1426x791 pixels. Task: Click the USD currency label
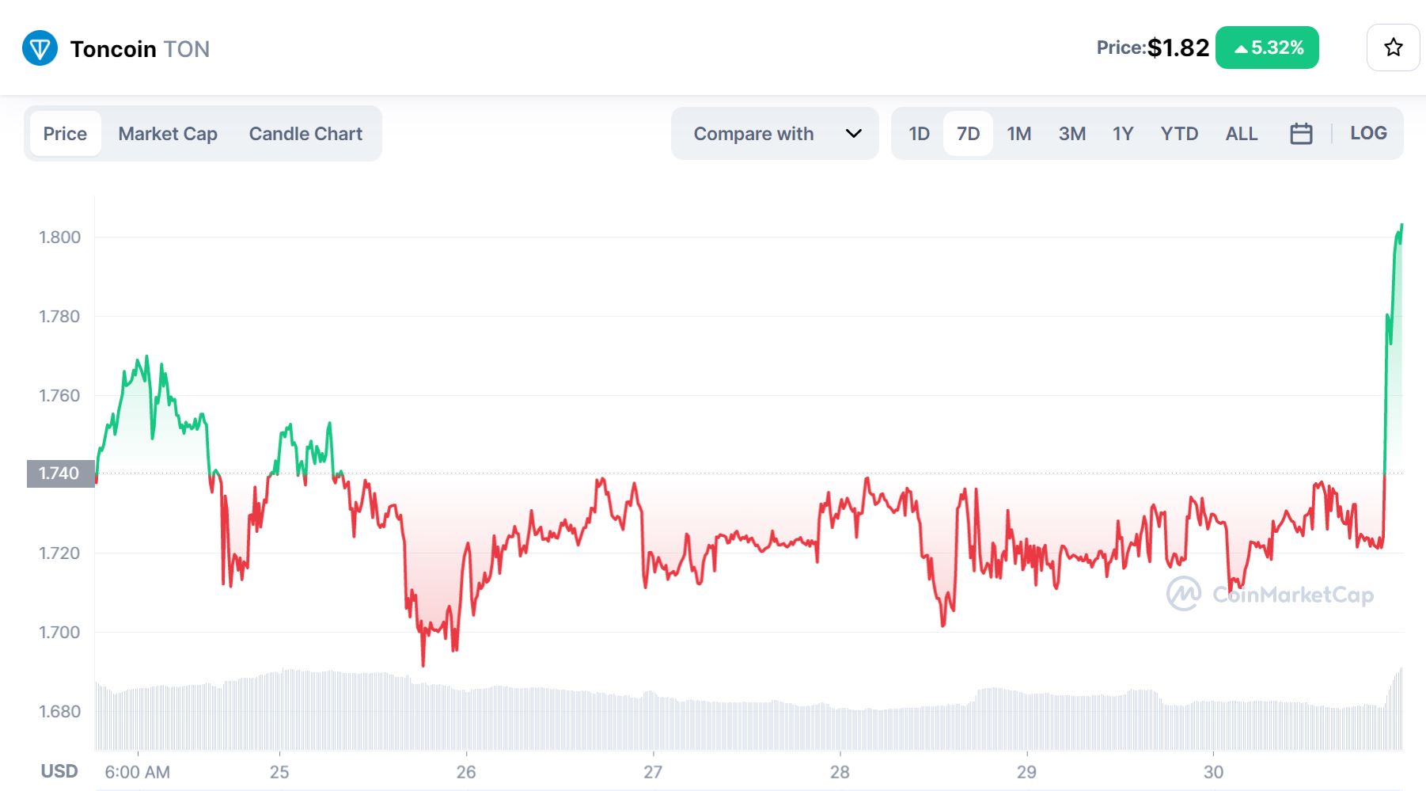point(59,771)
